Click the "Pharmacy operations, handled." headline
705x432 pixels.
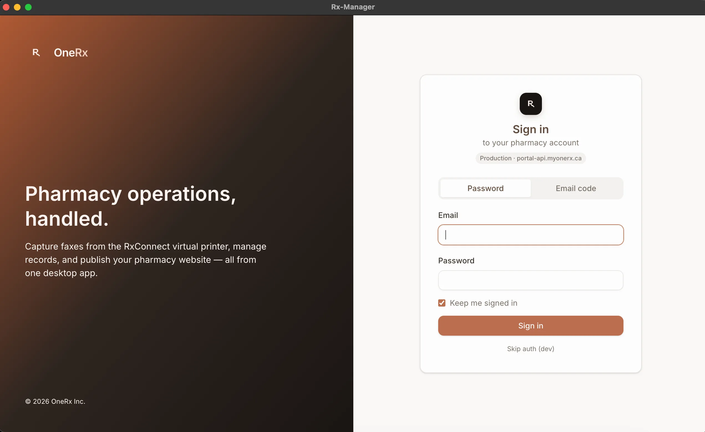130,206
